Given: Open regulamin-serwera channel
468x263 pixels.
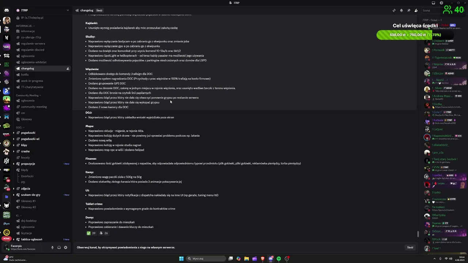Looking at the screenshot, I should [x=43, y=43].
